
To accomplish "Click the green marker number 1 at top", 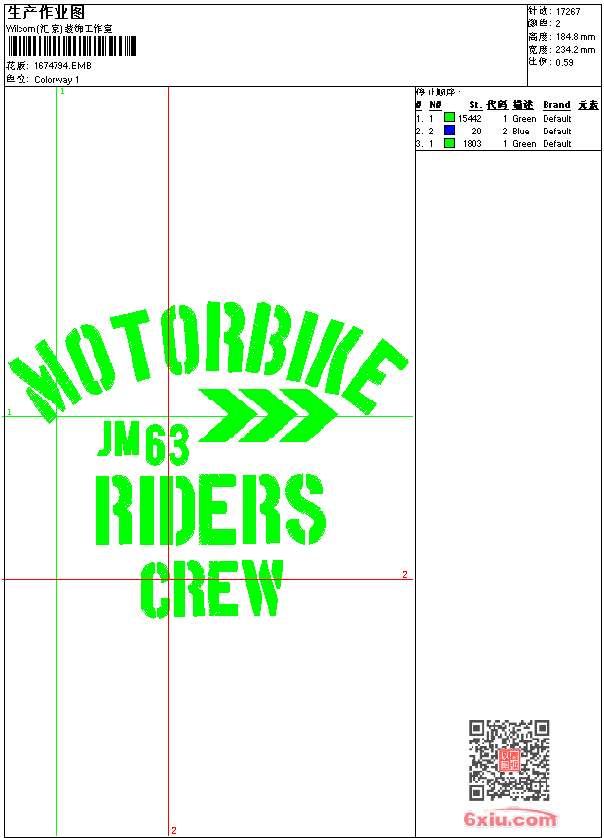I will point(62,91).
